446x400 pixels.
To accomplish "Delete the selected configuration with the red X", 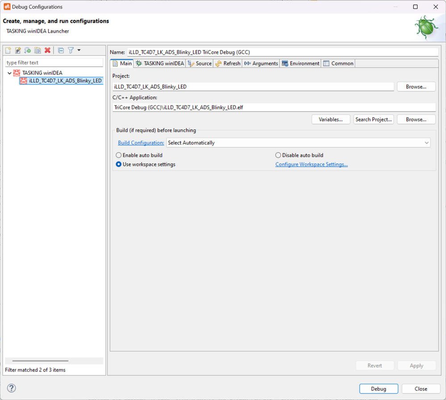I will (47, 50).
